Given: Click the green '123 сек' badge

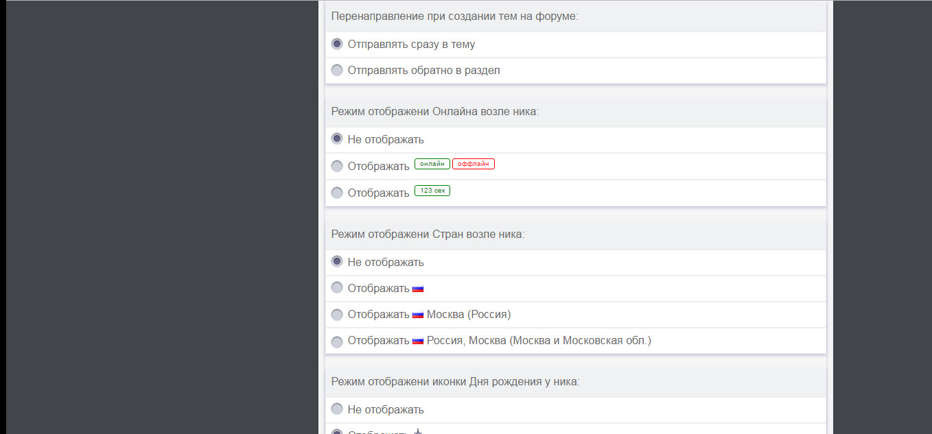Looking at the screenshot, I should [432, 191].
